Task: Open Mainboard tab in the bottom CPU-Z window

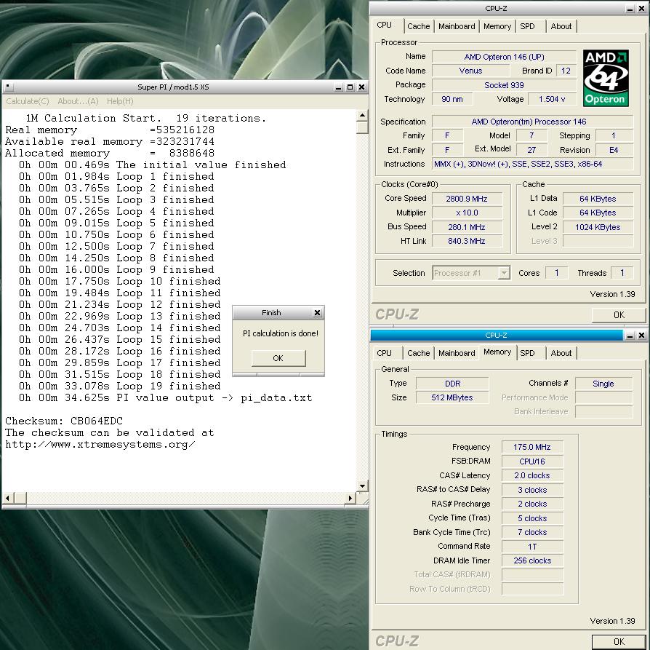Action: point(457,353)
